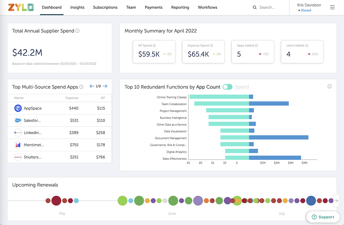Switch to the Reporting tab
Screen dimensions: 344x225
[x=180, y=7]
